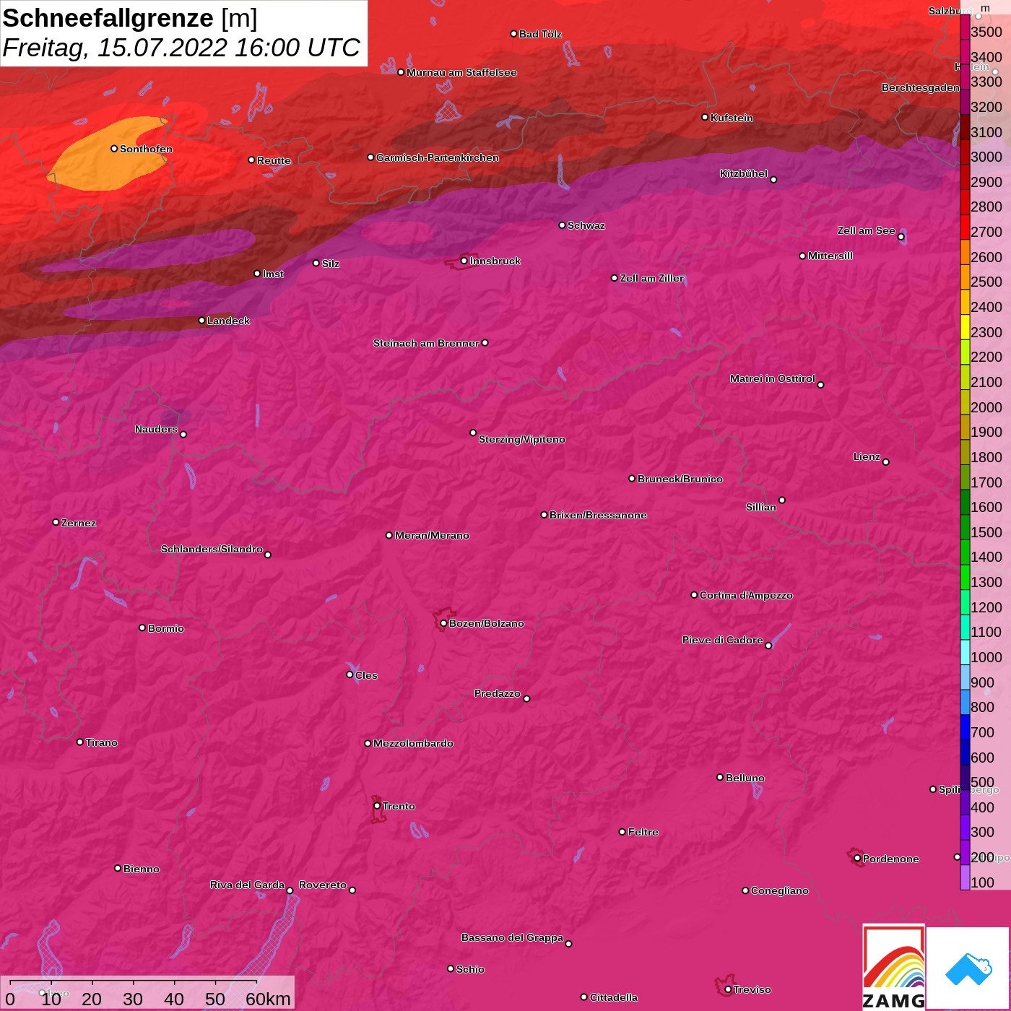The image size is (1011, 1011).
Task: Click the 100 m violet legend swatch
Action: [x=965, y=877]
